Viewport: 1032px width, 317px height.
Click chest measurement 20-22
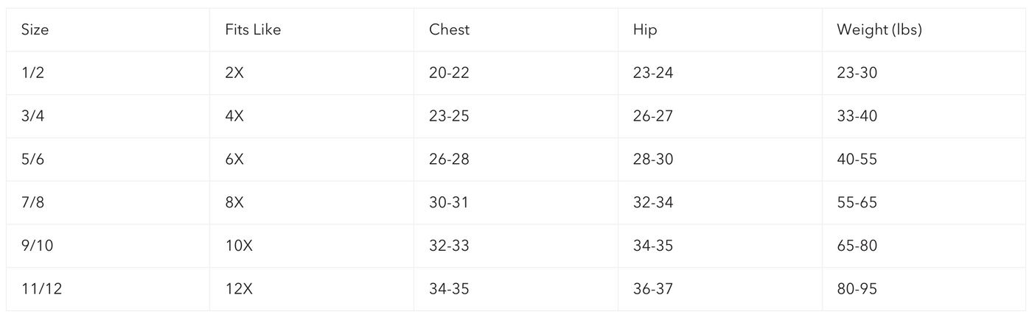point(449,73)
